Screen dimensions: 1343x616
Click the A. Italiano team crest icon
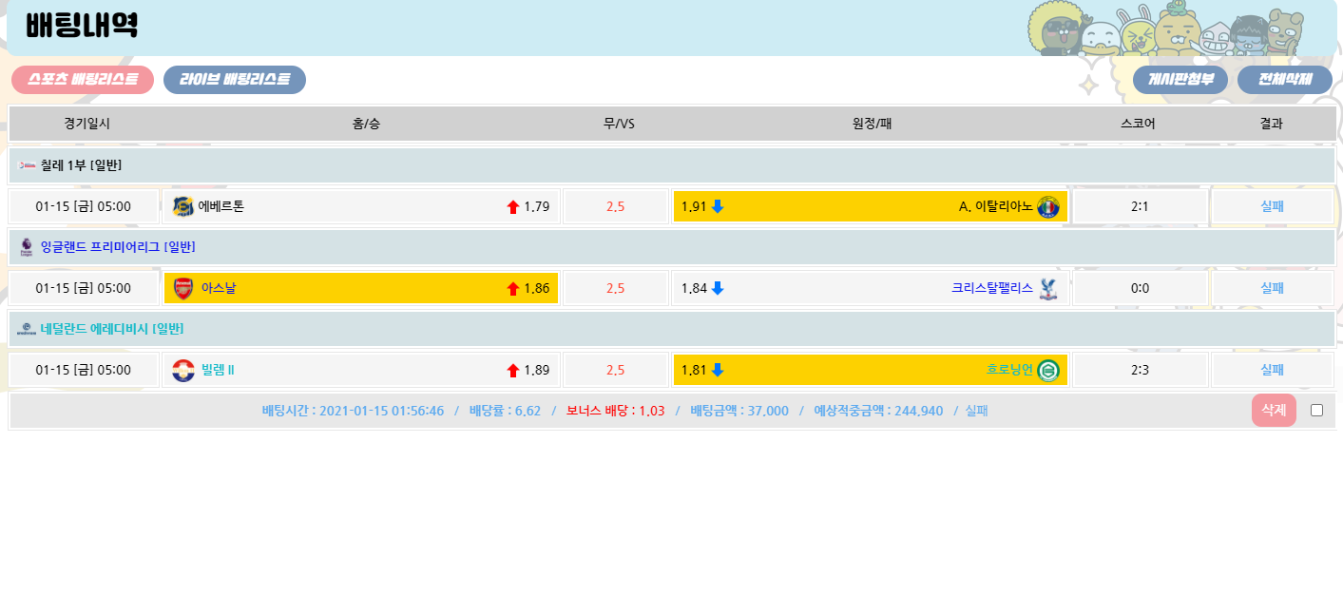(1047, 206)
